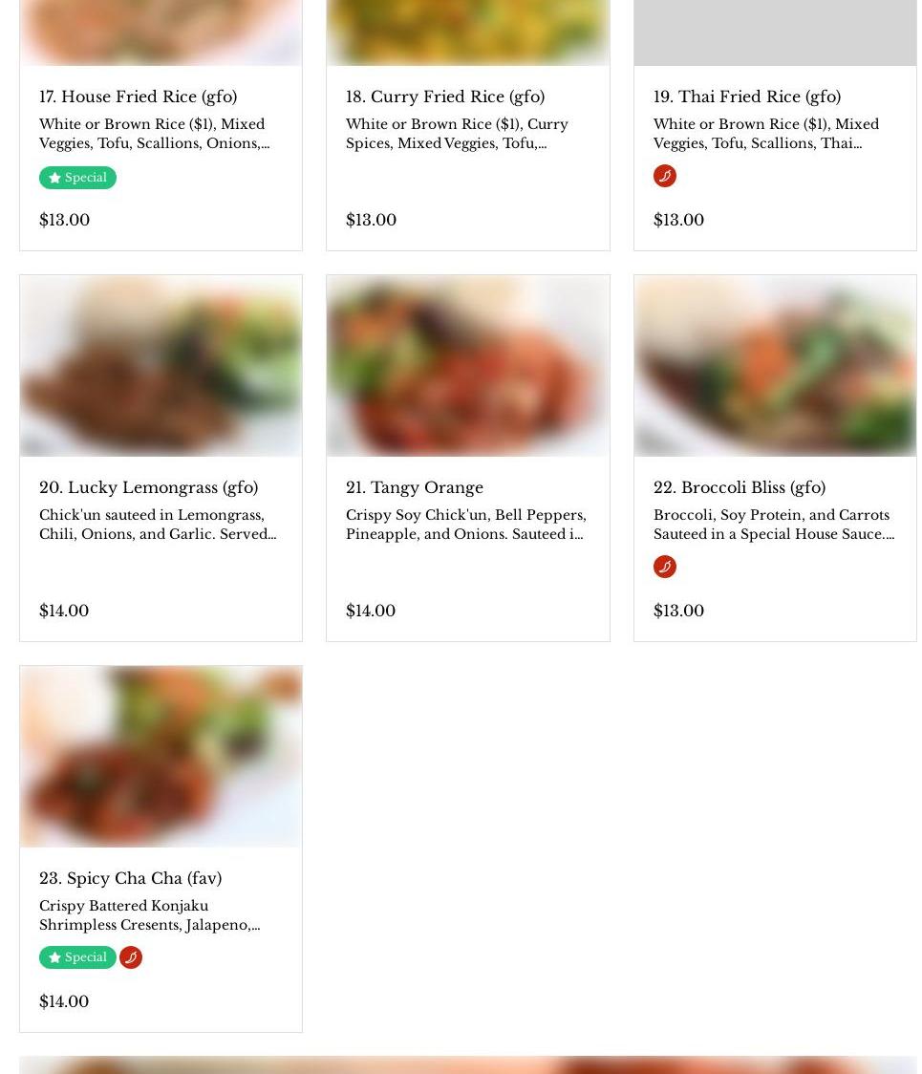The width and height of the screenshot is (922, 1074).
Task: Open the 23. Spicy Cha Cha item title
Action: (130, 878)
